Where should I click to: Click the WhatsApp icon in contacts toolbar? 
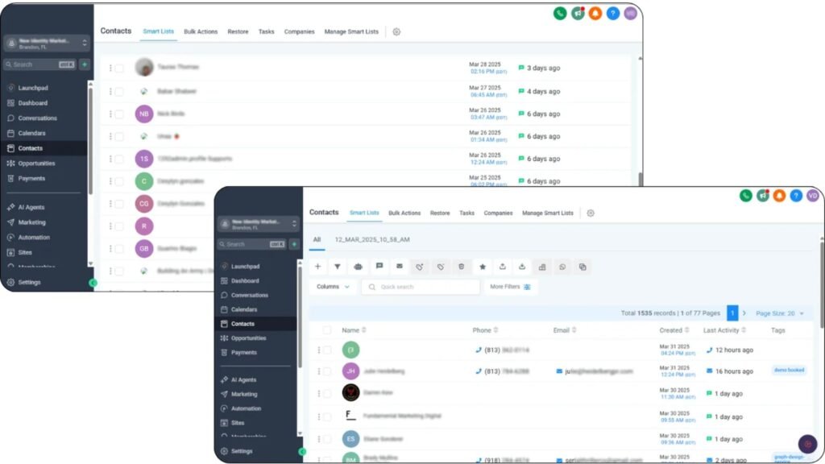562,267
